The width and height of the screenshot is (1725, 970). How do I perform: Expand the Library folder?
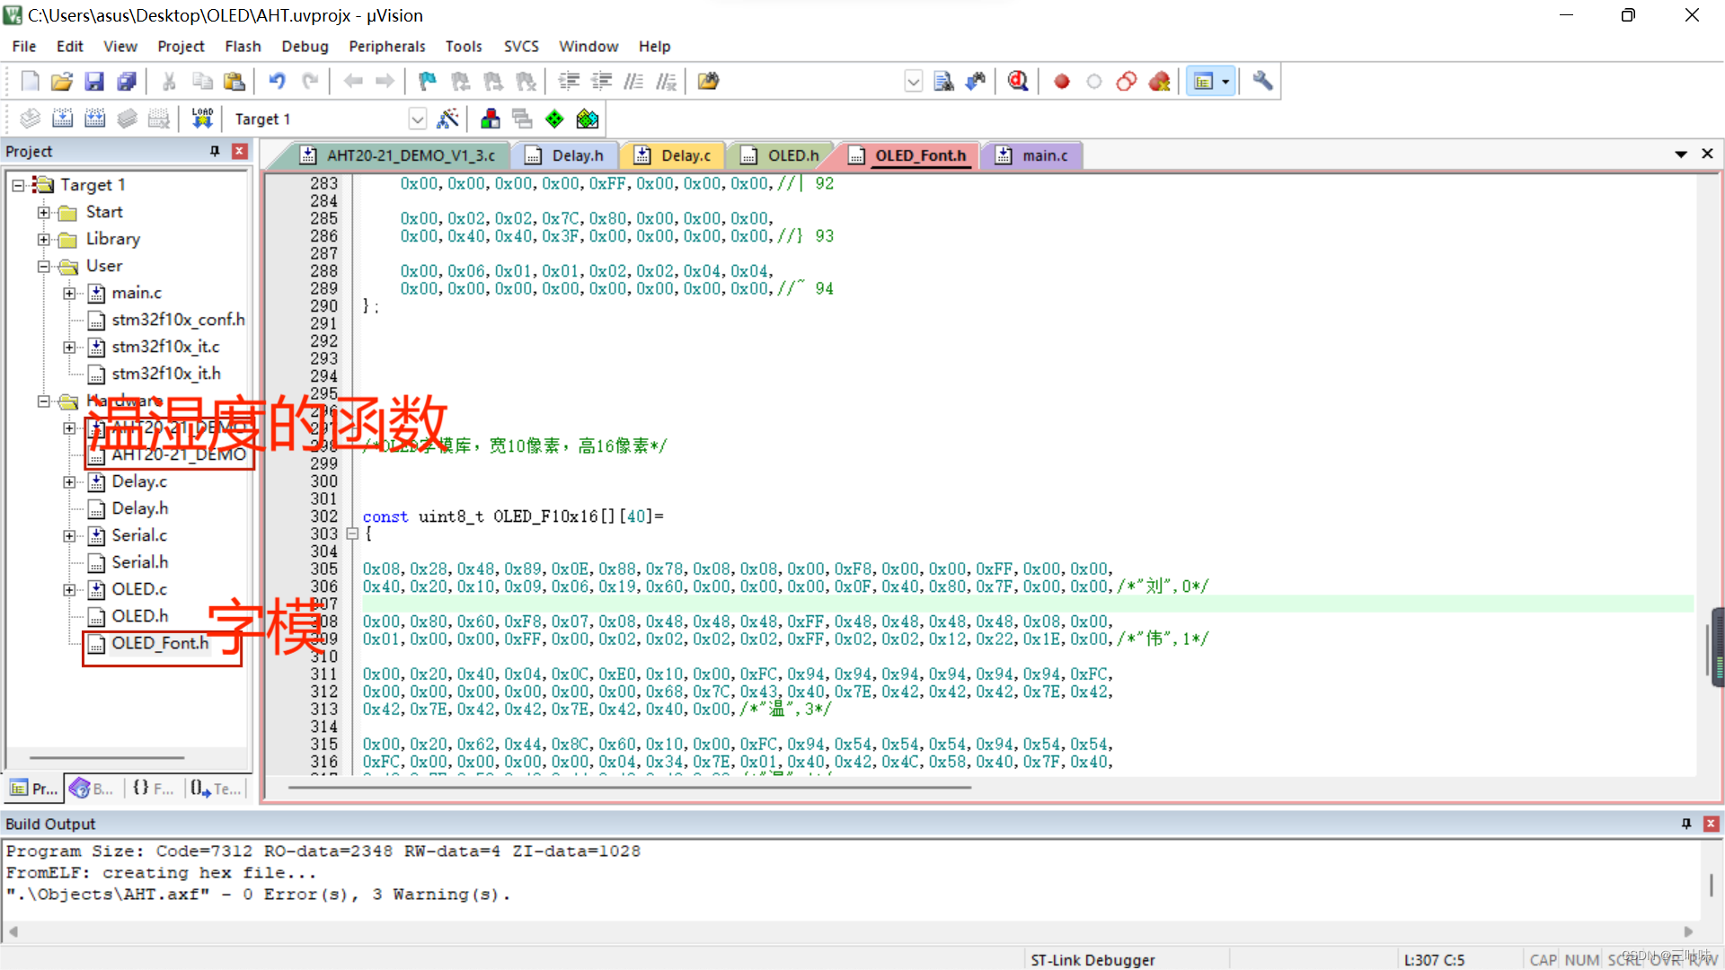[x=43, y=239]
